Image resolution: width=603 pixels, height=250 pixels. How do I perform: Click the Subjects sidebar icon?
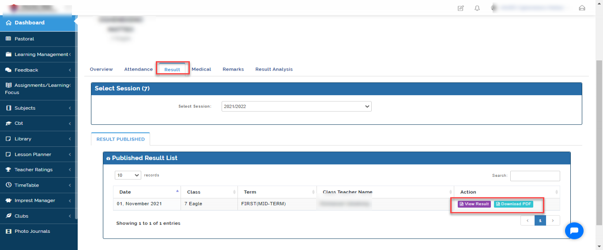coord(8,108)
